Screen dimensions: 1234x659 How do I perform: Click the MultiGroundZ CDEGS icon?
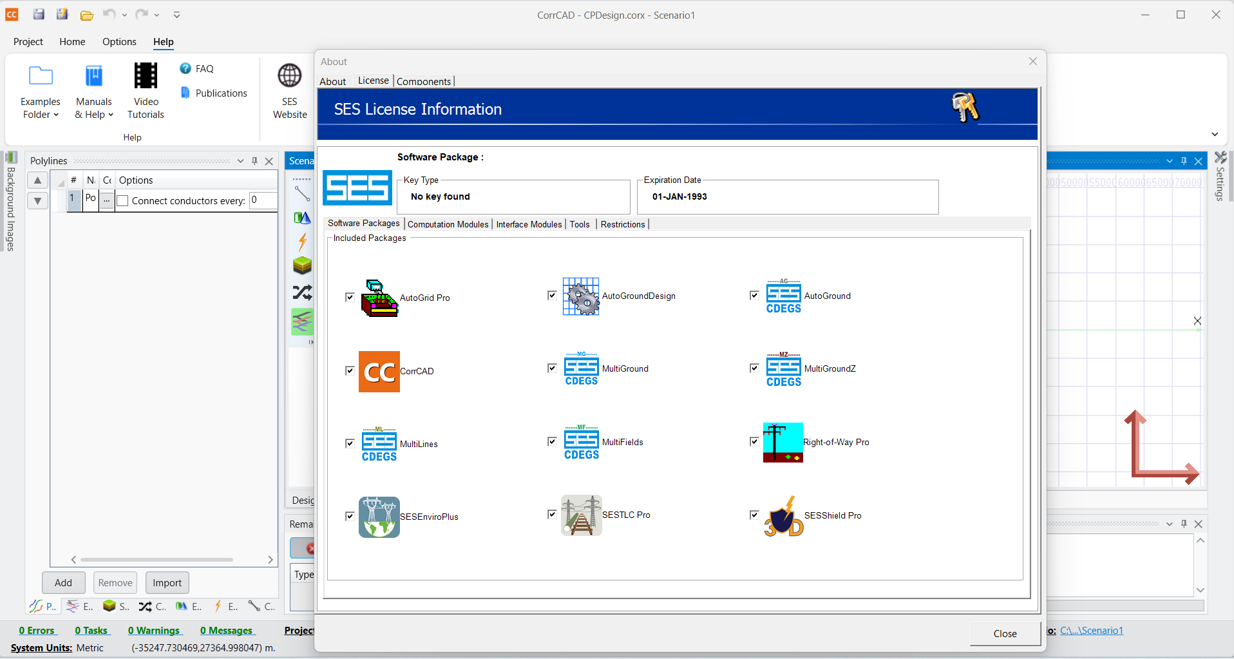tap(783, 369)
